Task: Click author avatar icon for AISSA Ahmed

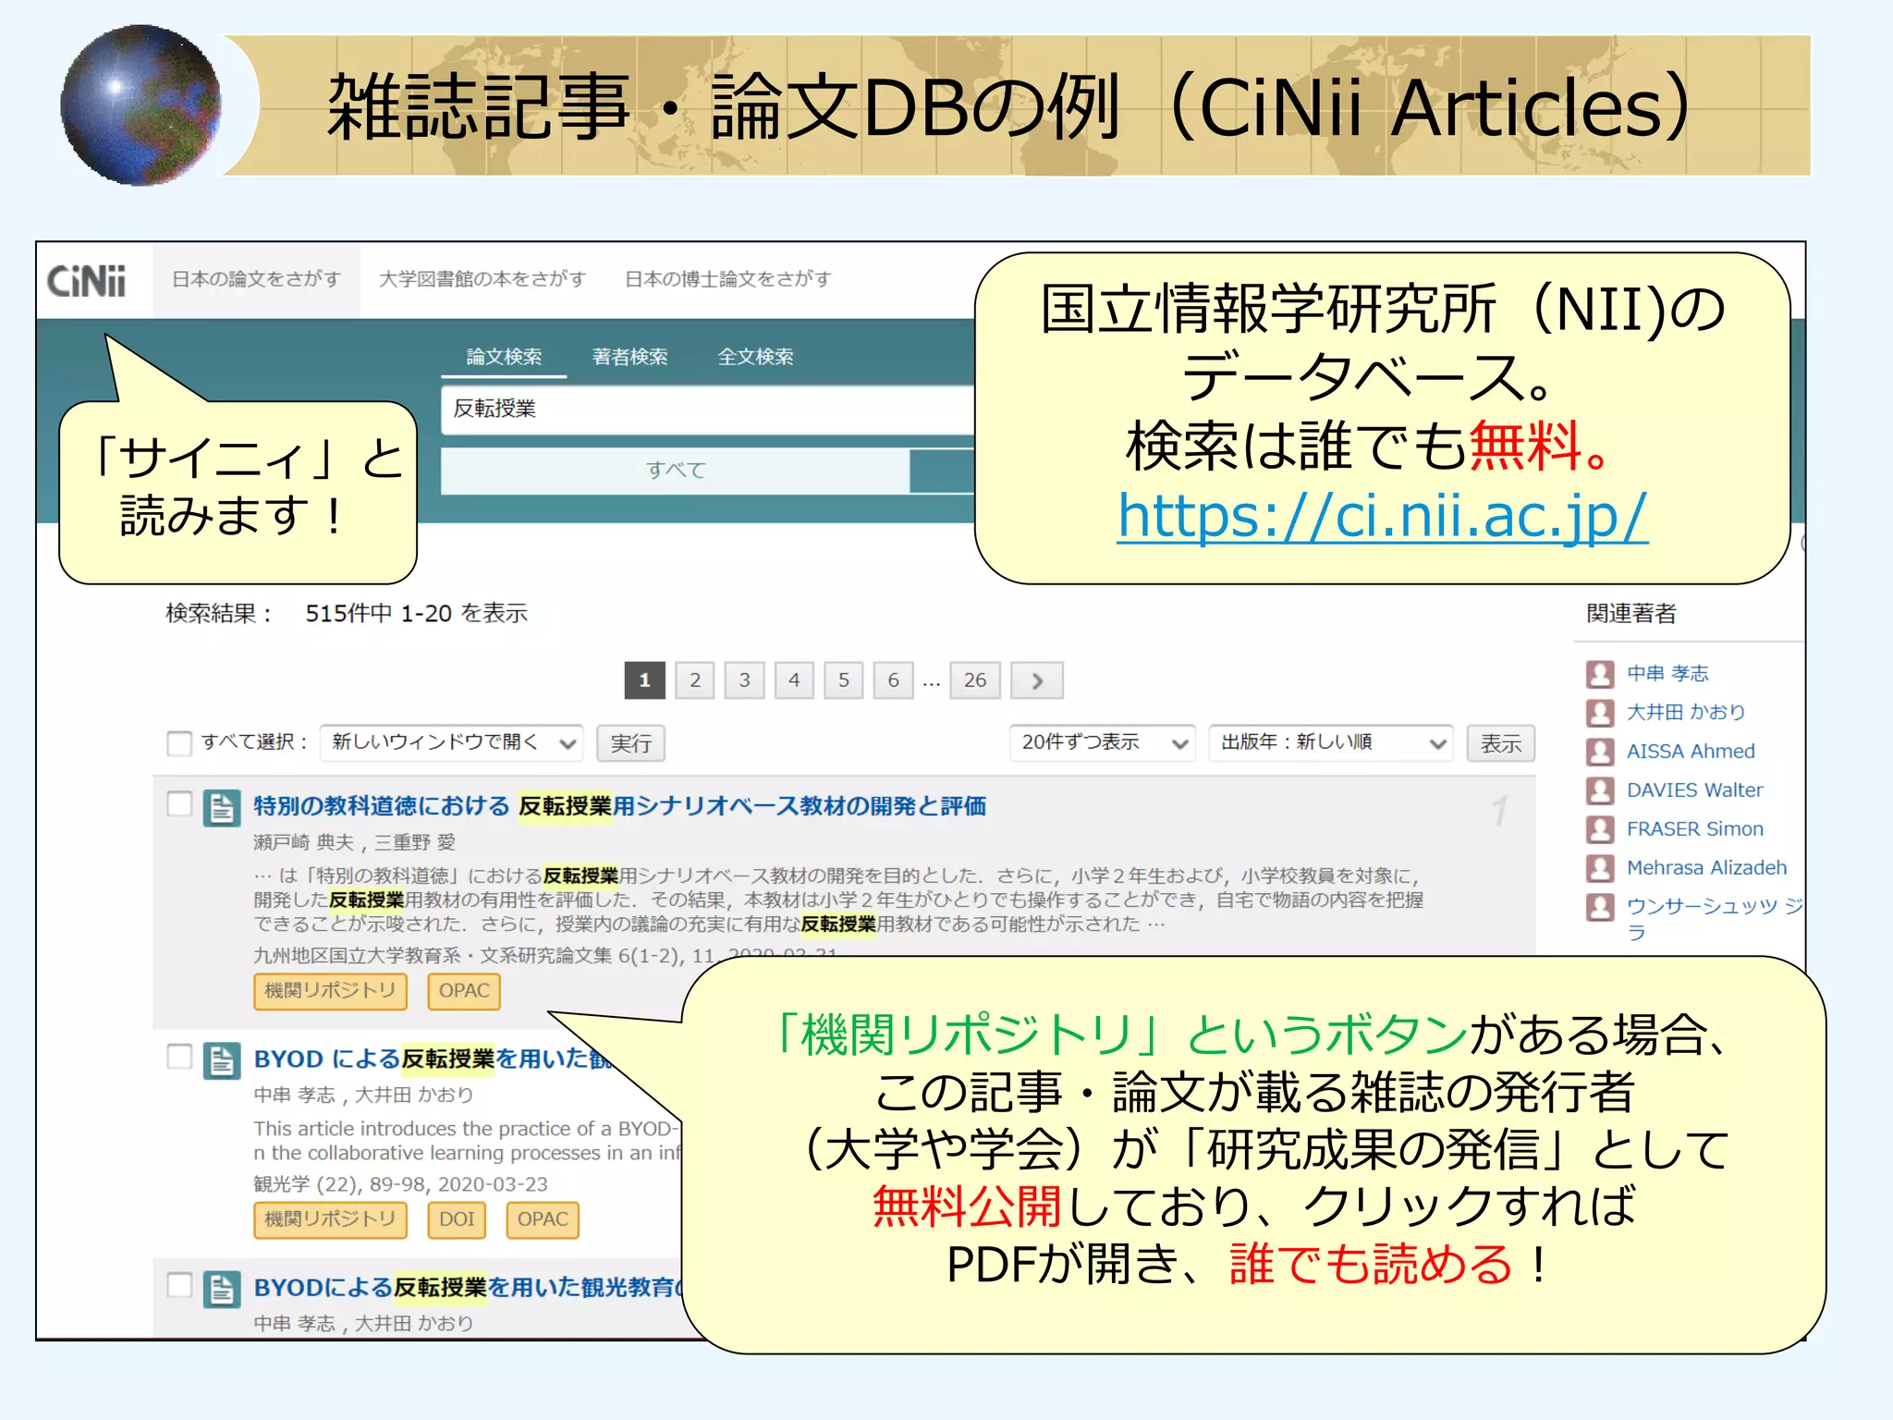Action: tap(1600, 752)
